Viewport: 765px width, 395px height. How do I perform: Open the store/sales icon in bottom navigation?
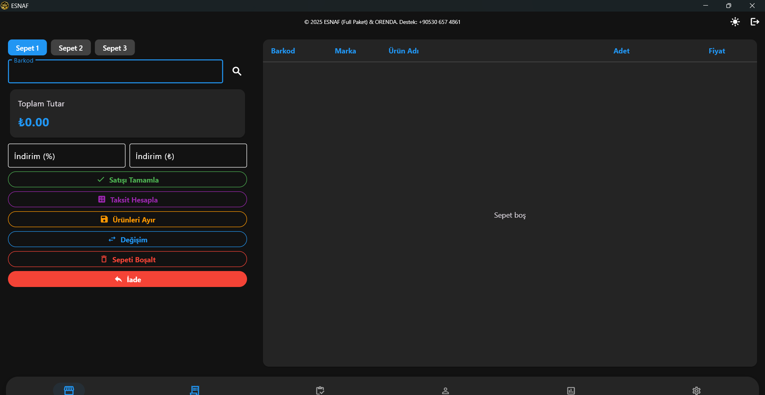(x=69, y=390)
